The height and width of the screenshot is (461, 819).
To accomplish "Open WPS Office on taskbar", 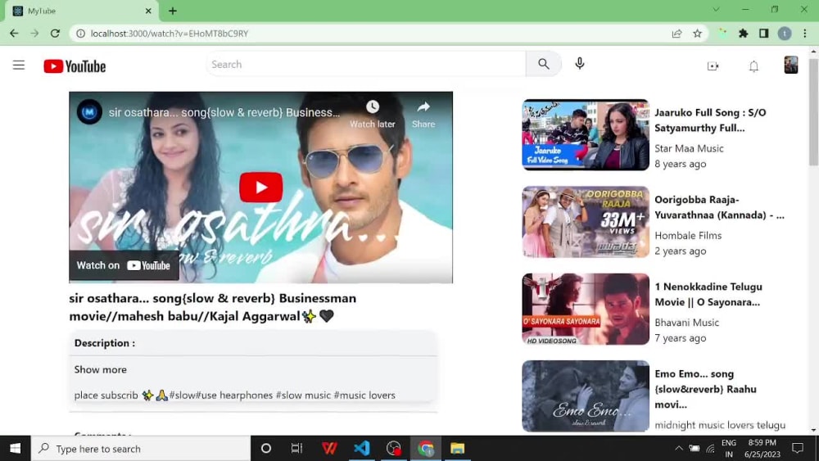I will coord(329,449).
